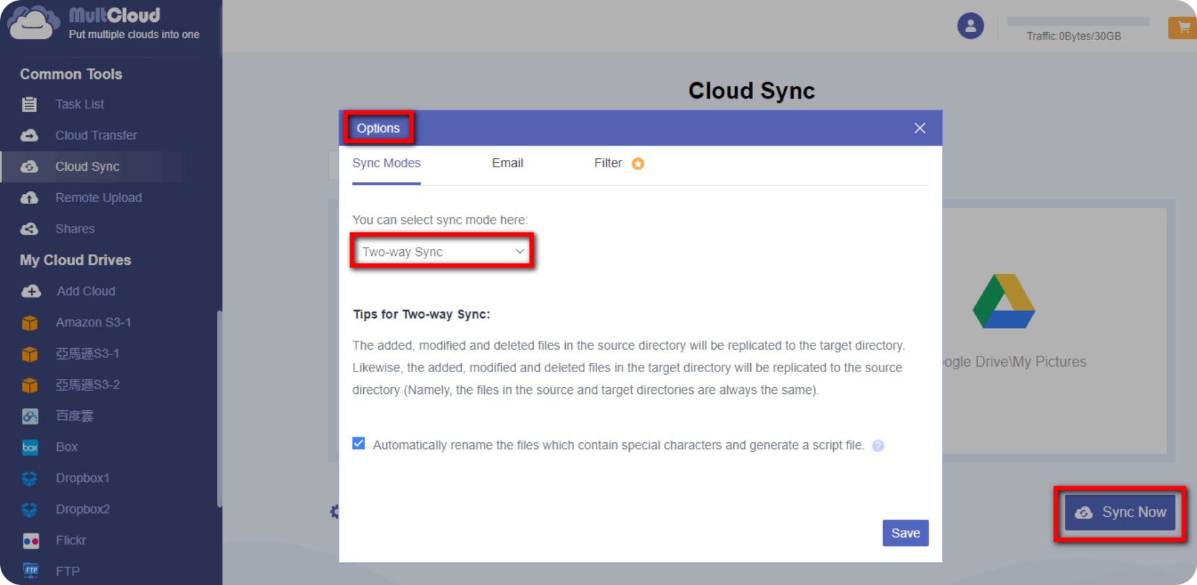Click the Dropbox2 icon

tap(30, 509)
